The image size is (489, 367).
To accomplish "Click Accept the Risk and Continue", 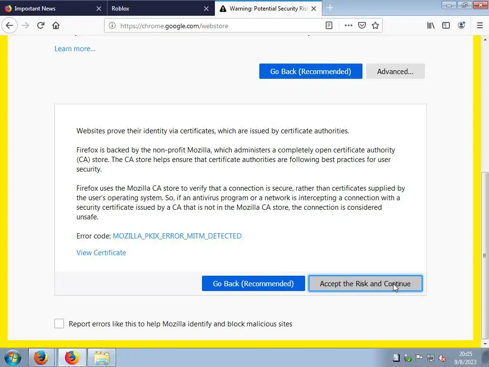I will tap(365, 283).
